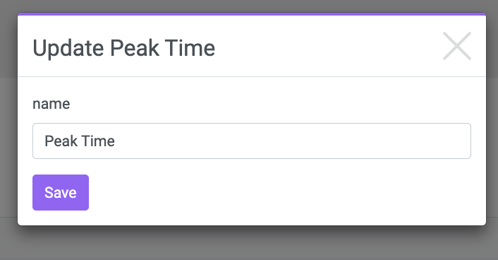The image size is (498, 260).
Task: Click the divider line under the header
Action: point(252,76)
